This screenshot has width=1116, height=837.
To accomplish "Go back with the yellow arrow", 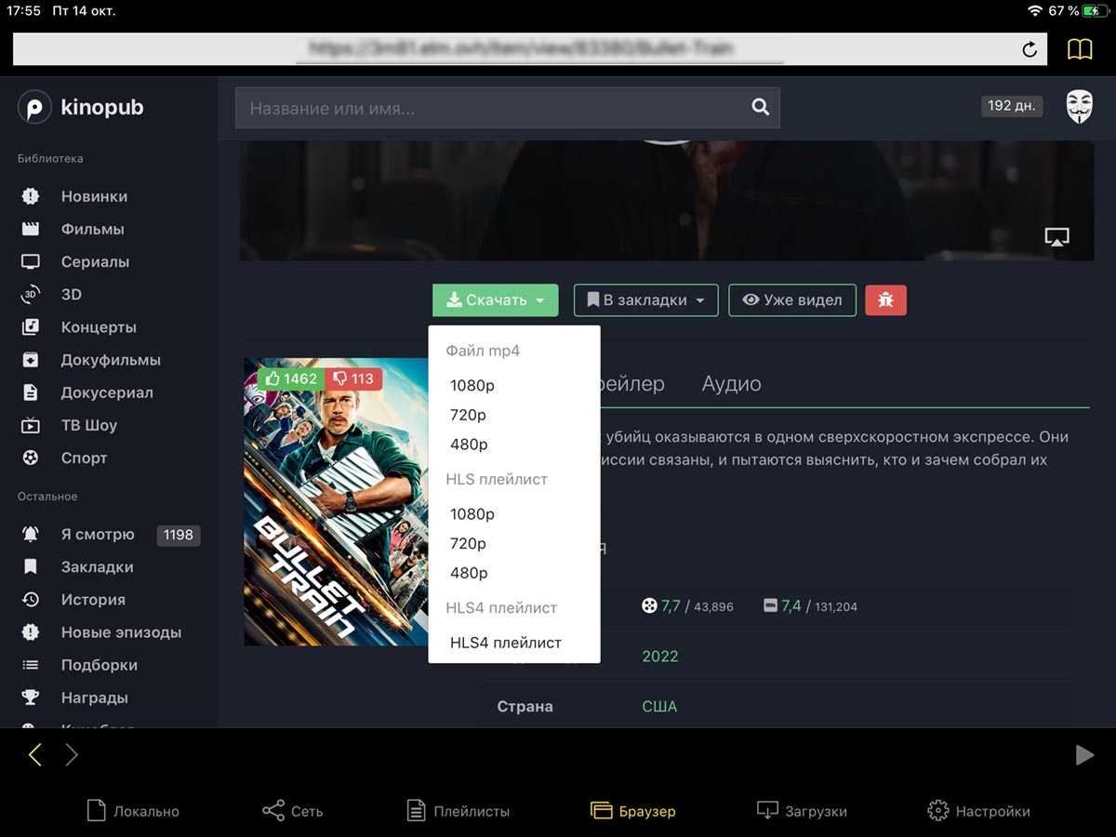I will point(35,755).
